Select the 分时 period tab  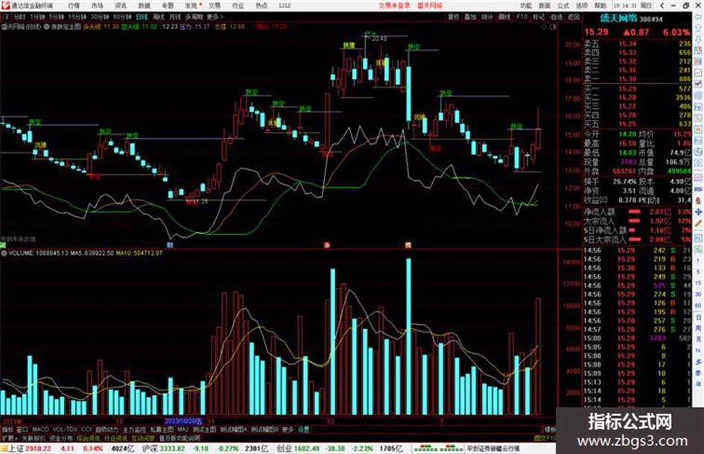(x=20, y=16)
